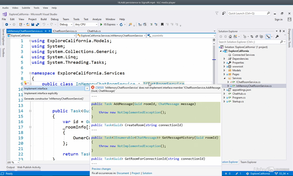293x176 pixels.
Task: Toggle the Preview Selected Items button
Action: (x=268, y=37)
